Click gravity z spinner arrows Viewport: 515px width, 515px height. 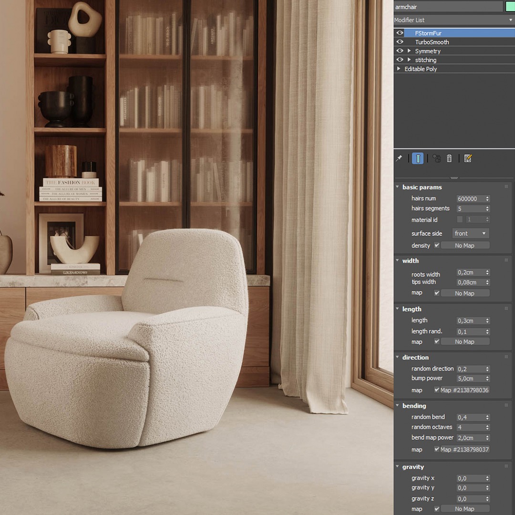click(x=487, y=499)
